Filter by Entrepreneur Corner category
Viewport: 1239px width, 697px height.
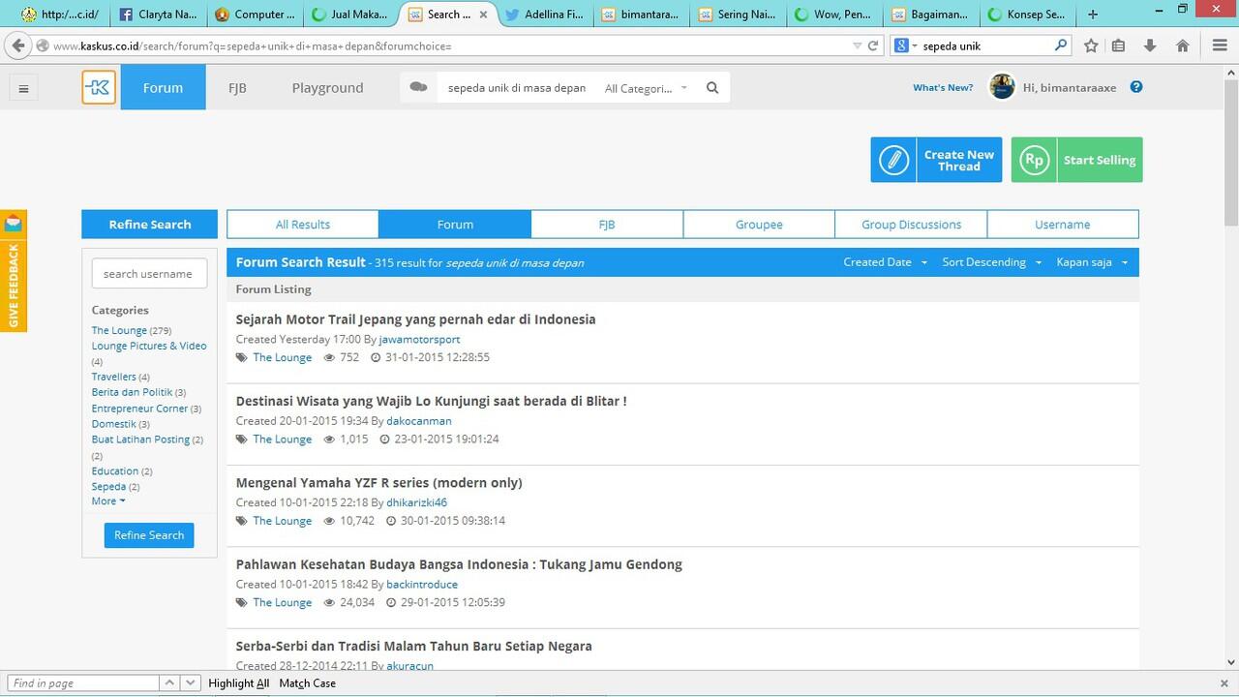(139, 409)
